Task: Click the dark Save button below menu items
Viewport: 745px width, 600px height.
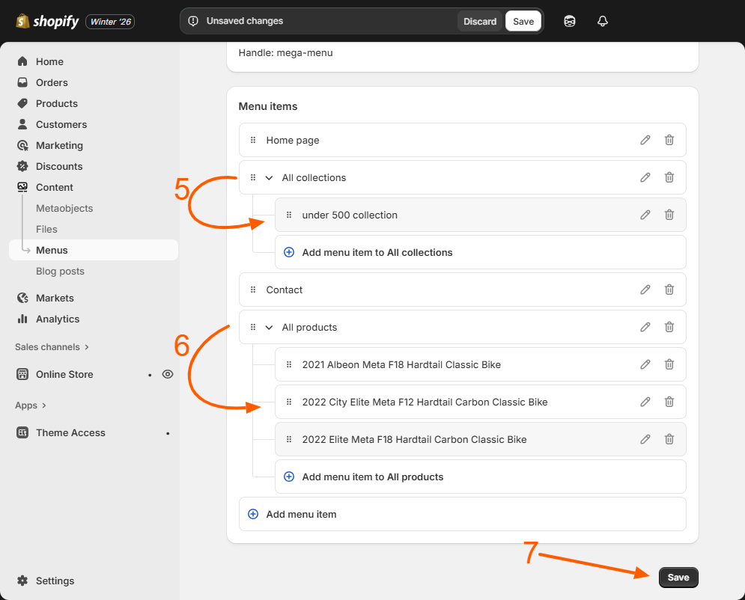Action: pos(678,578)
